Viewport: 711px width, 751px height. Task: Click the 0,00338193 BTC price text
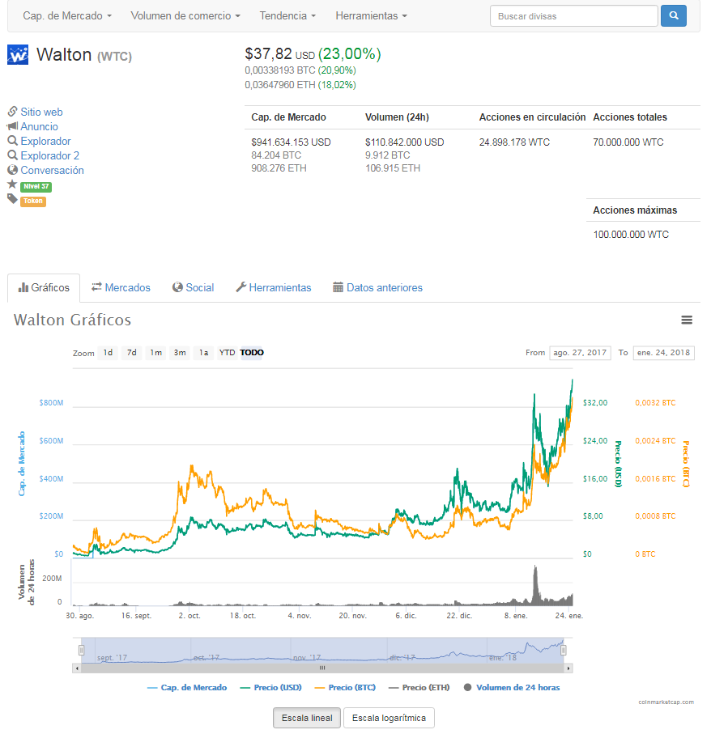click(280, 70)
